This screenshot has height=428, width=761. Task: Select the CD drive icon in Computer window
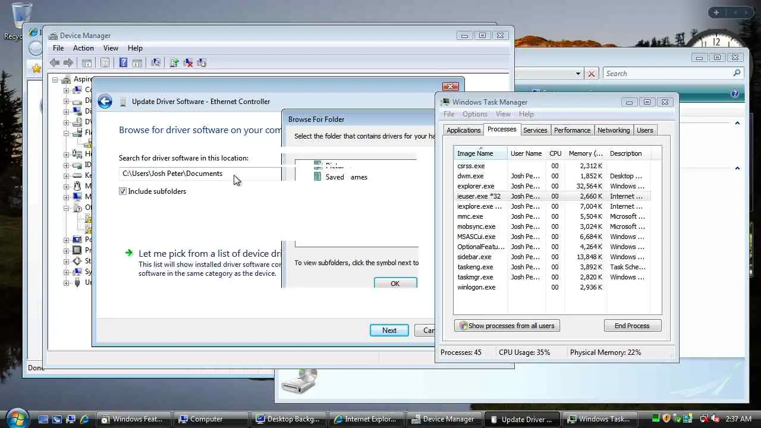click(x=300, y=381)
